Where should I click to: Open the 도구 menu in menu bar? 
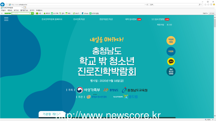[x=32, y=10]
